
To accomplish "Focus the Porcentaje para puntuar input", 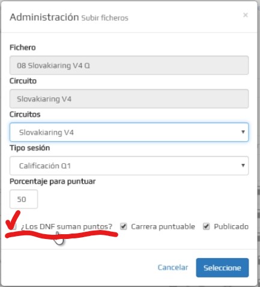I will (x=23, y=199).
